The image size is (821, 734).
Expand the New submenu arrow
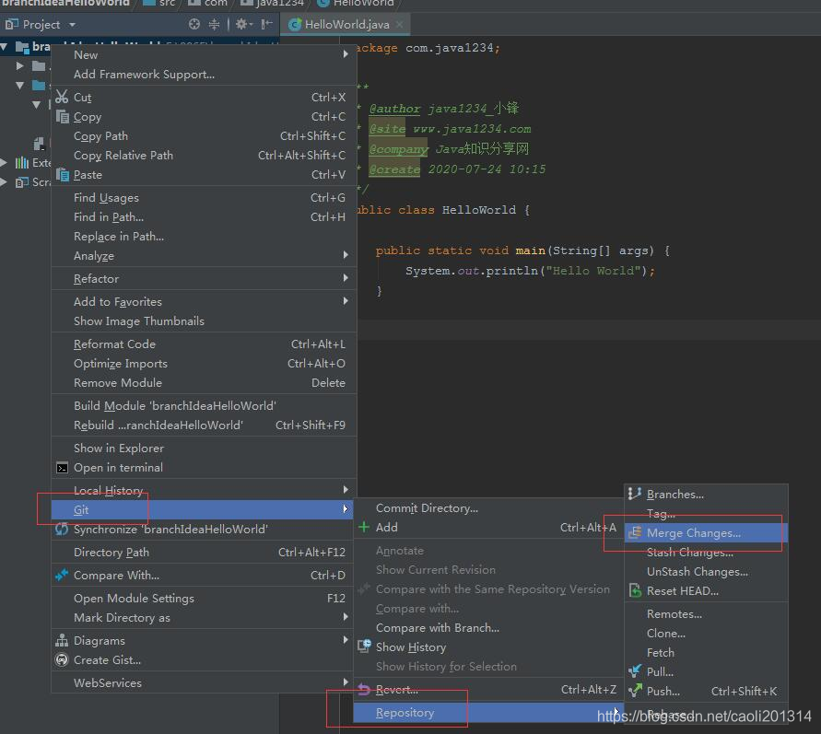[x=346, y=54]
